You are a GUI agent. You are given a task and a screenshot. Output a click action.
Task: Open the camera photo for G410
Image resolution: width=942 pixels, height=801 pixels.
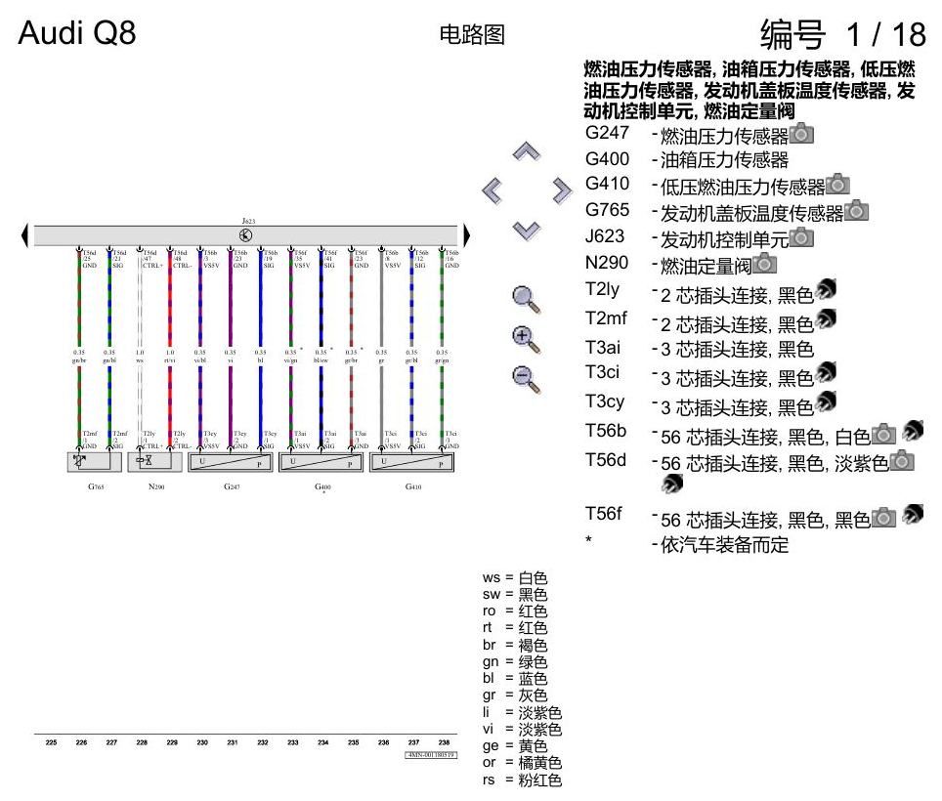tap(837, 184)
